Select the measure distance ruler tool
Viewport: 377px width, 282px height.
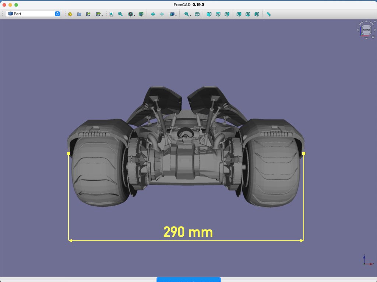(268, 14)
